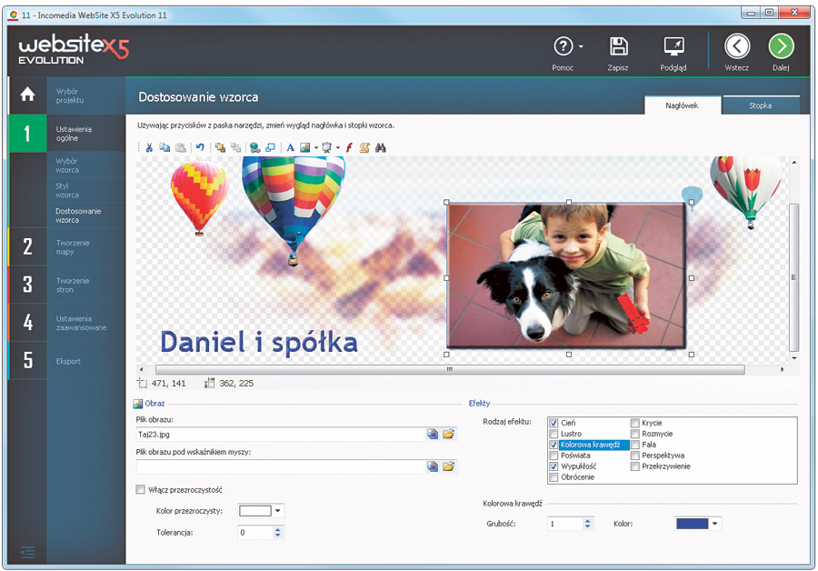Click the blue Kolor swatch

pyautogui.click(x=693, y=523)
